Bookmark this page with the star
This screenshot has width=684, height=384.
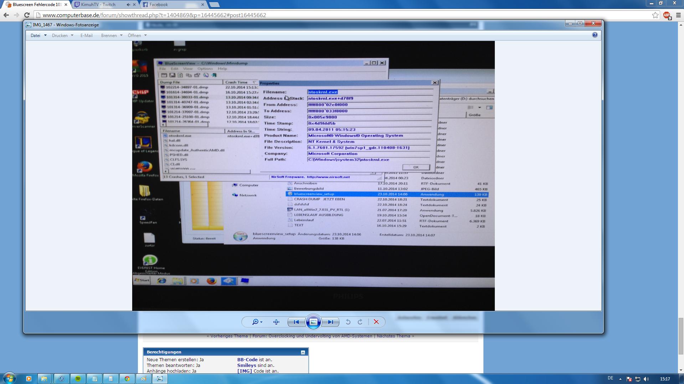tap(655, 15)
